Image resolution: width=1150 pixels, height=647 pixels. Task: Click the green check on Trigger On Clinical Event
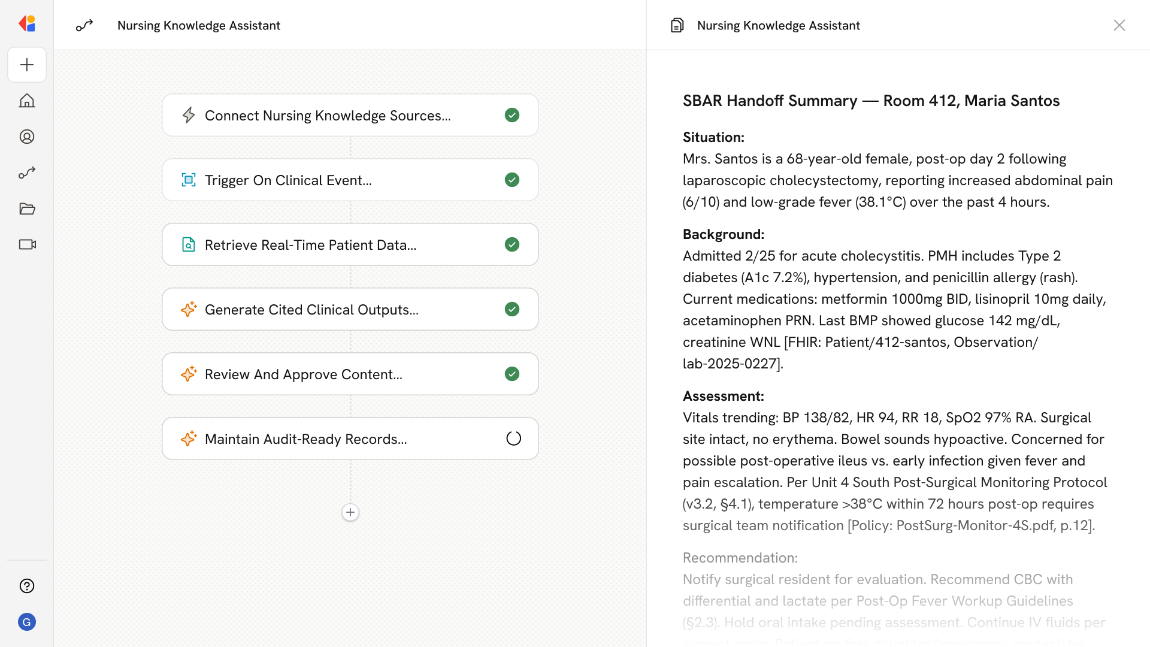[x=512, y=180]
